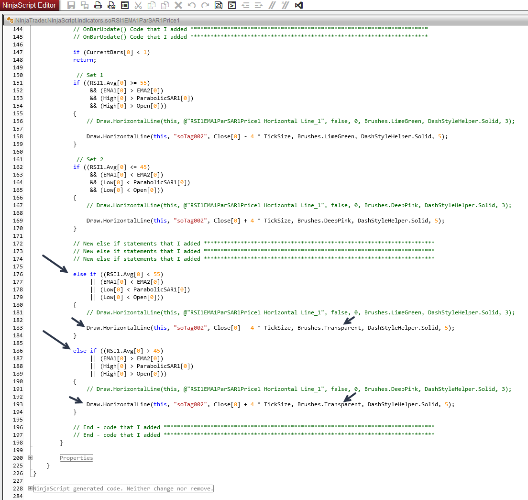
Task: Decrease line indent
Action: [x=245, y=5]
